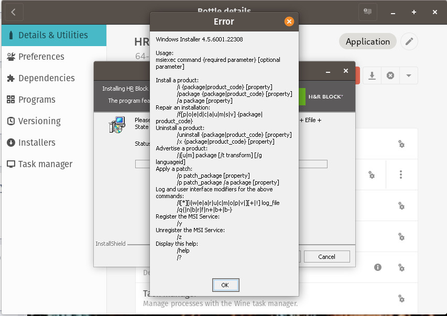Open Installers in the sidebar
Image resolution: width=447 pixels, height=316 pixels.
tap(54, 143)
